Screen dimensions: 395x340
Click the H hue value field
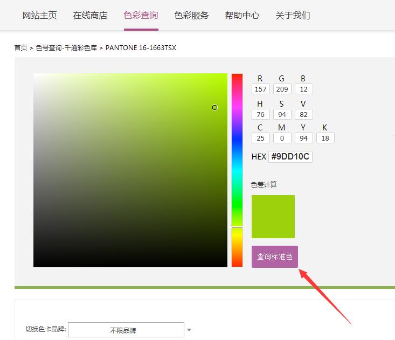coord(260,114)
